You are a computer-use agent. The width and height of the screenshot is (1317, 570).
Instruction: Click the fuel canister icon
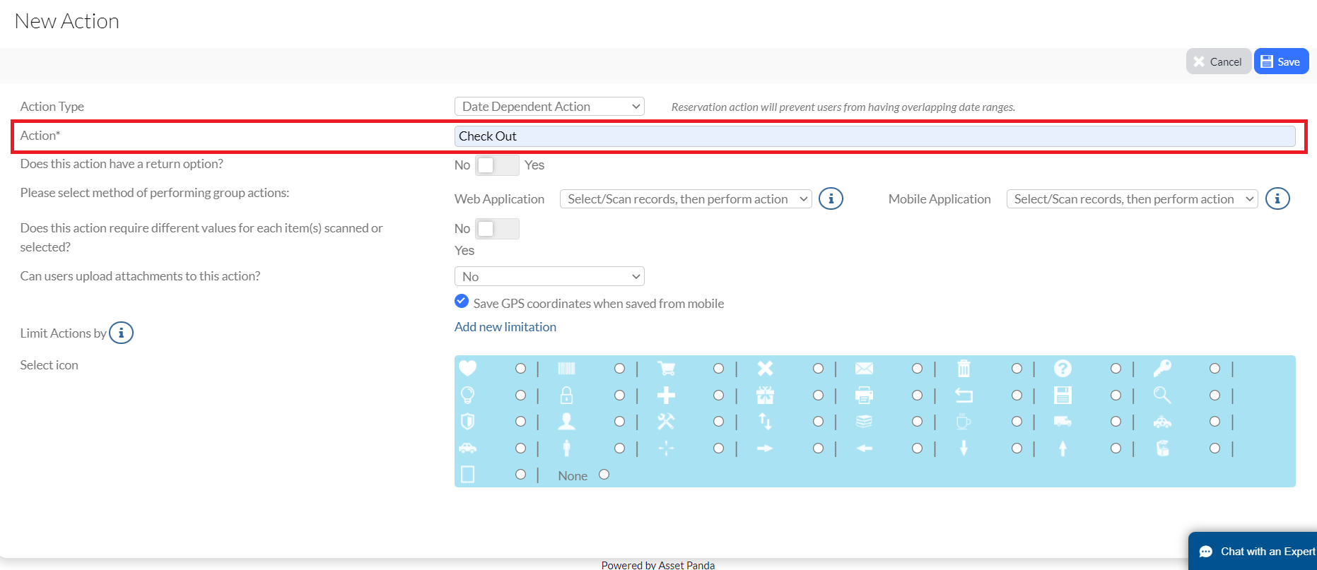[1162, 449]
